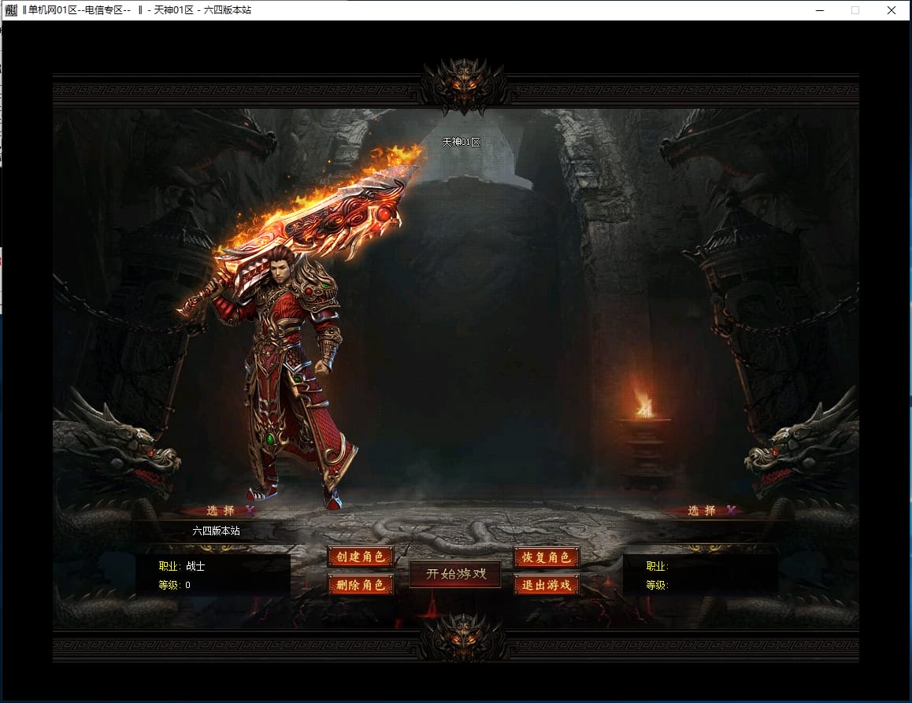This screenshot has width=912, height=703.
Task: Click the 删除角色 delete character button
Action: (x=361, y=584)
